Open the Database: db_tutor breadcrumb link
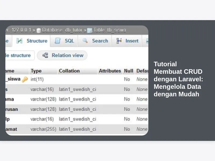Screen dimensions: 215x161 coord(62,30)
